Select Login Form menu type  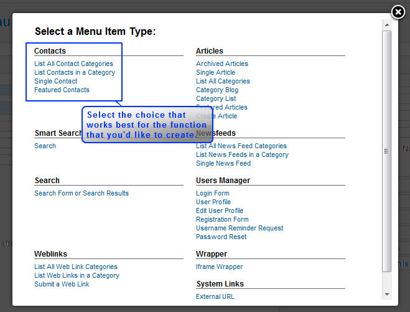click(x=212, y=193)
